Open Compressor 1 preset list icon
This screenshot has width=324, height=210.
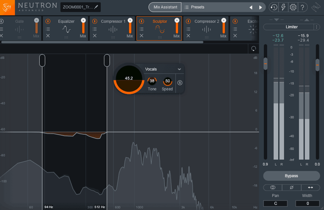coord(94,29)
